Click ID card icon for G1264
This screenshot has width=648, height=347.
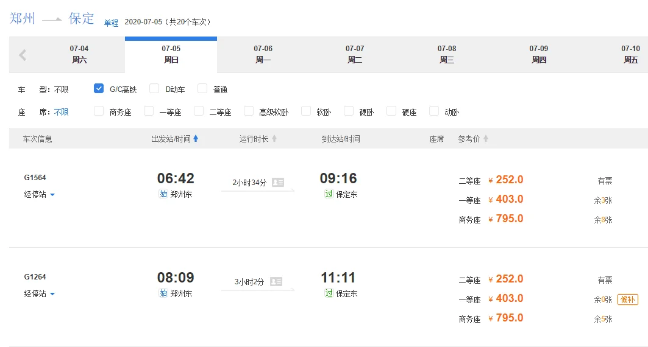[x=276, y=281]
